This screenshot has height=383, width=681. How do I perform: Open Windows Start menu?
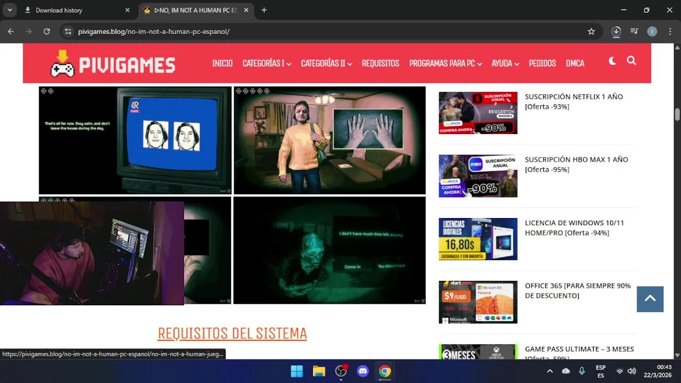click(297, 371)
